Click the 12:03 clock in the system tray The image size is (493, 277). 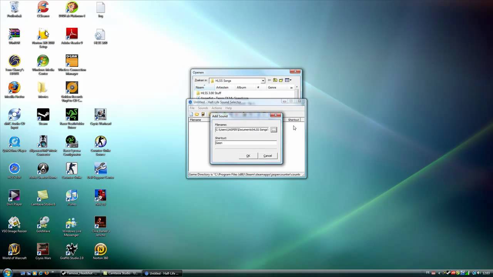pos(486,273)
